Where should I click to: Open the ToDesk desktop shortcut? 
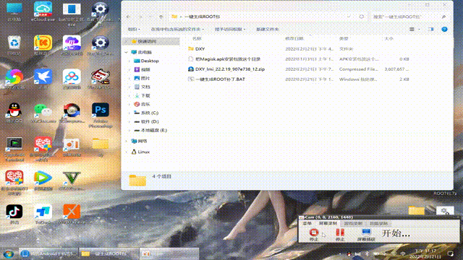pyautogui.click(x=43, y=214)
